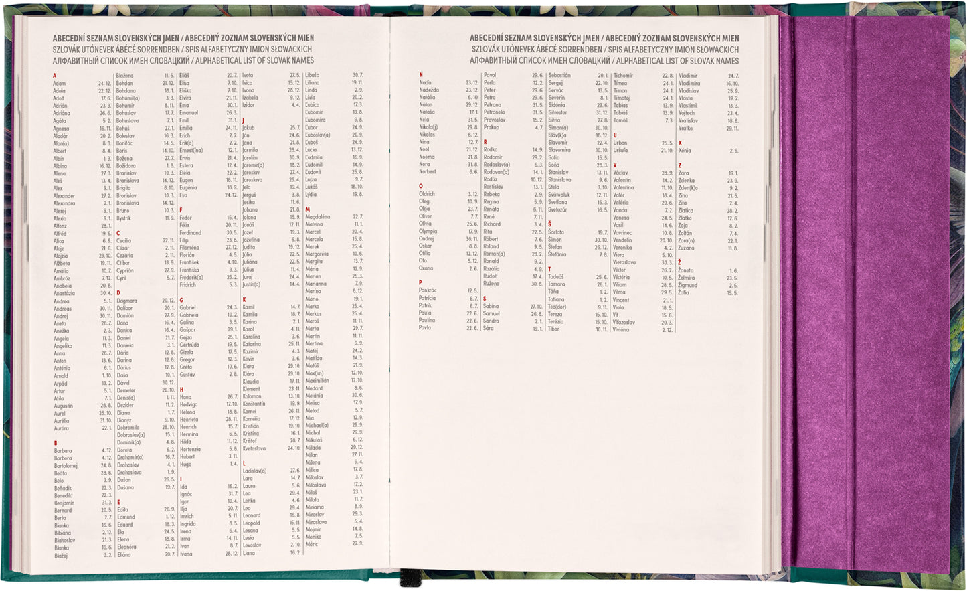Click the name Gertrúda
Screen dimensions: 967x591
coord(189,344)
